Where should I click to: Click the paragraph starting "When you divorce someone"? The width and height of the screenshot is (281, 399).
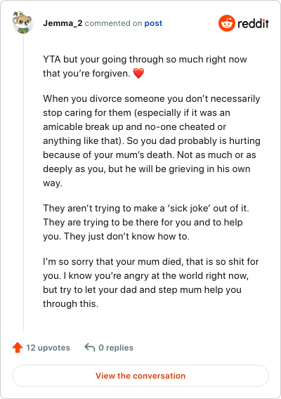152,140
